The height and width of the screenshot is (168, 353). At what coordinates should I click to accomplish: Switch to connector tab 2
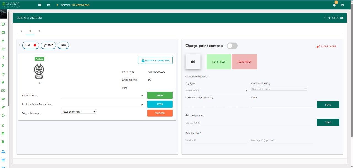[39, 31]
